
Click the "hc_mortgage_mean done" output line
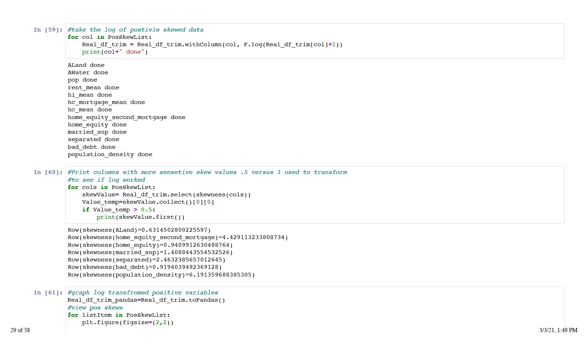[106, 102]
